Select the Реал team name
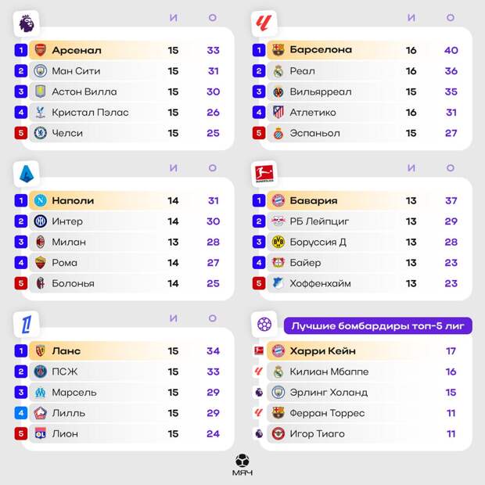 (x=302, y=71)
